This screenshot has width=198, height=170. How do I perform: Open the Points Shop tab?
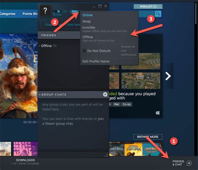(30, 14)
